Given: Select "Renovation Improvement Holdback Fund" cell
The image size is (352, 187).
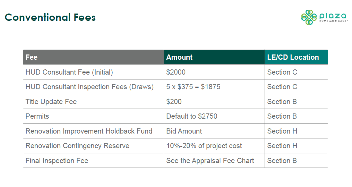Looking at the screenshot, I should 89,131.
